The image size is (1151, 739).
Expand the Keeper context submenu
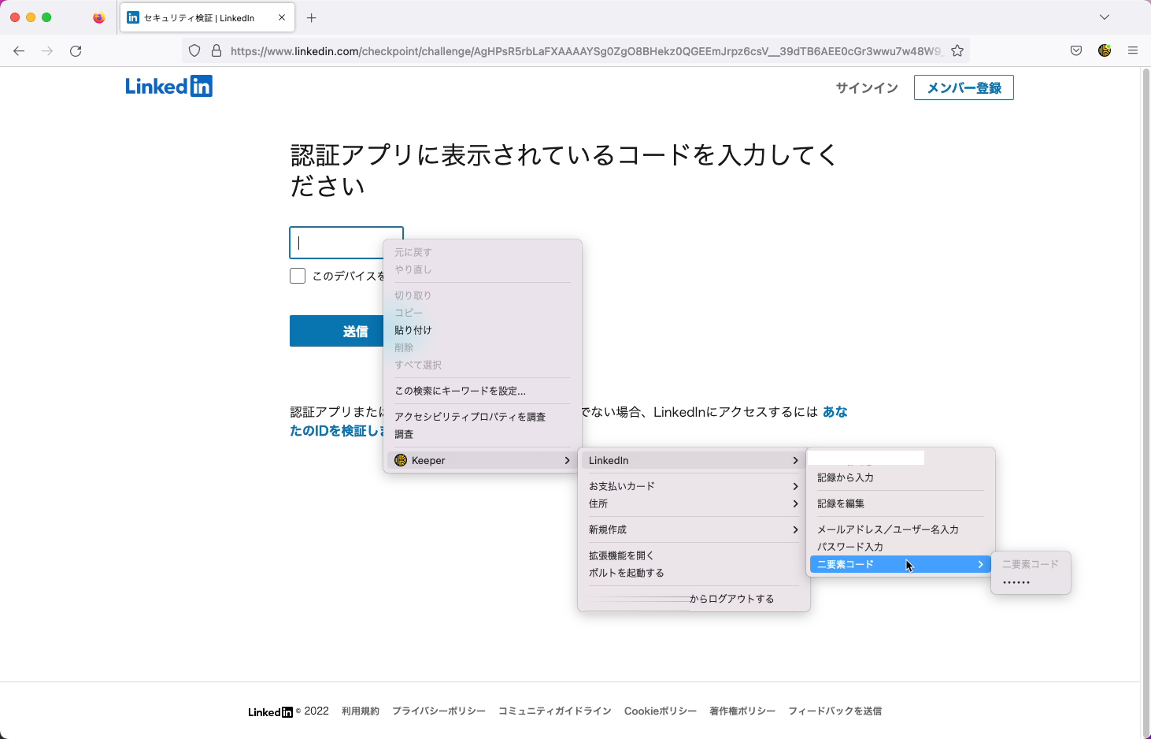[482, 460]
